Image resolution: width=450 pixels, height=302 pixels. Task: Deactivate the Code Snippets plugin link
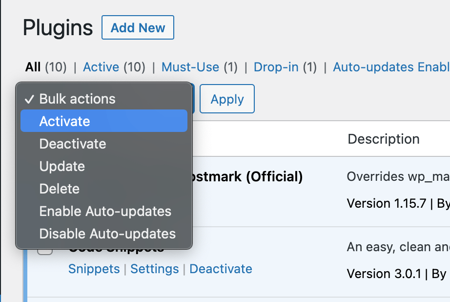(221, 269)
